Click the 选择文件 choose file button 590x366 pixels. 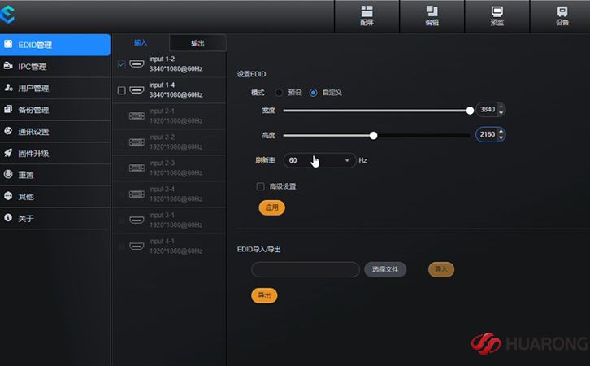385,269
